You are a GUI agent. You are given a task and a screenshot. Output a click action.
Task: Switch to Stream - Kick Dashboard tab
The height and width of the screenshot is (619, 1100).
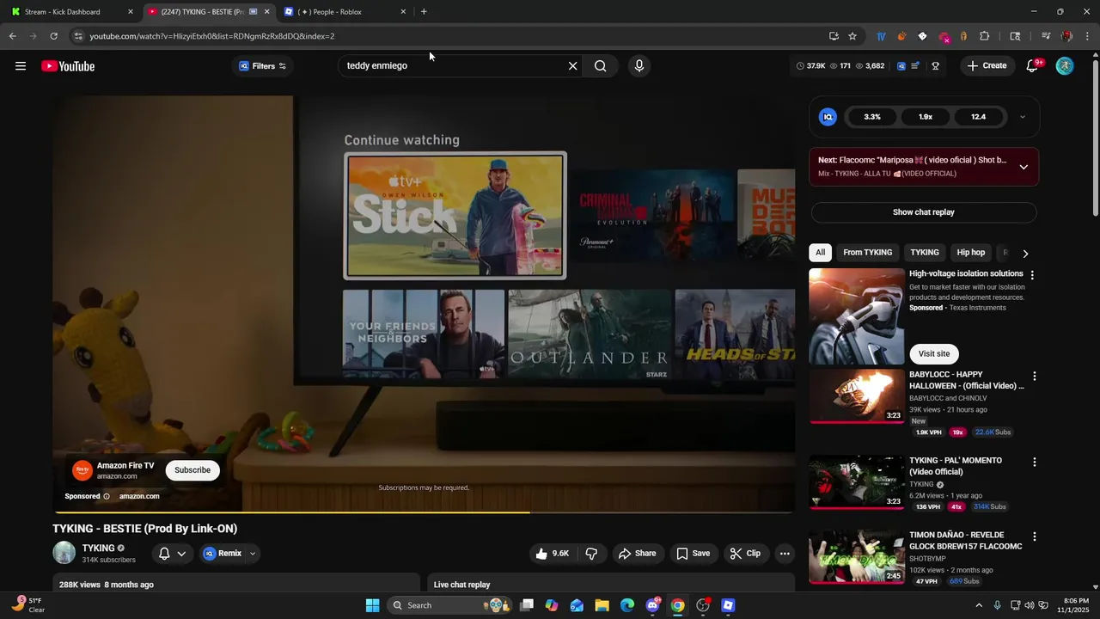(71, 12)
